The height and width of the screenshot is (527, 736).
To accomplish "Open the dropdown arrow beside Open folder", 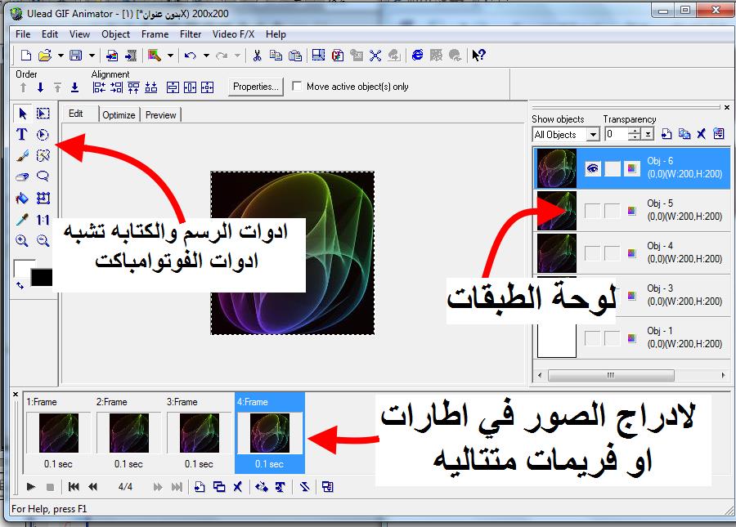I will coord(60,56).
